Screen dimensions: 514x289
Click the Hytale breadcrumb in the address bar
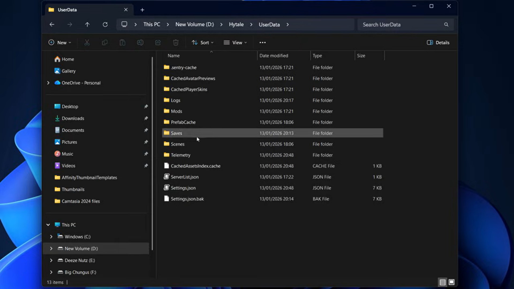coord(236,25)
